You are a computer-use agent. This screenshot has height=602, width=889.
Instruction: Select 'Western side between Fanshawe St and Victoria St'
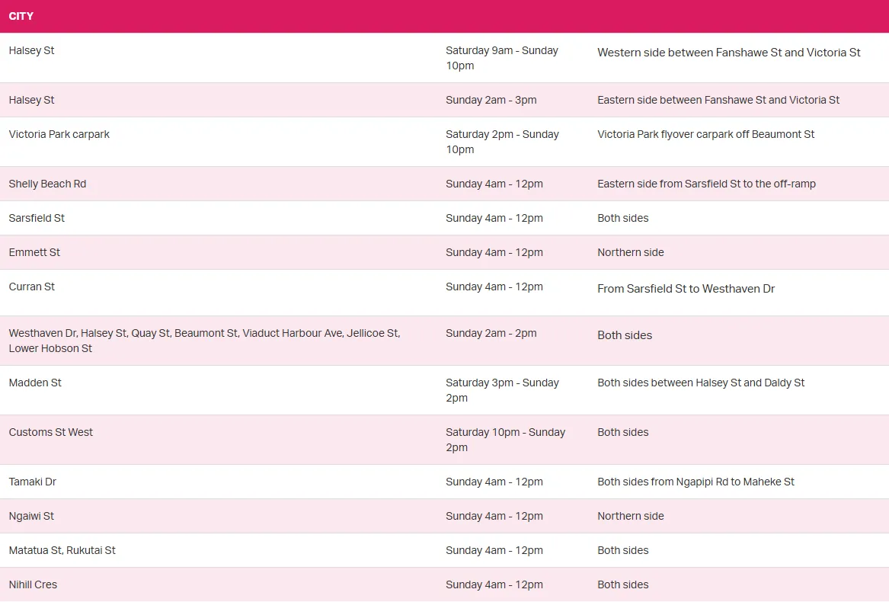[x=728, y=53]
